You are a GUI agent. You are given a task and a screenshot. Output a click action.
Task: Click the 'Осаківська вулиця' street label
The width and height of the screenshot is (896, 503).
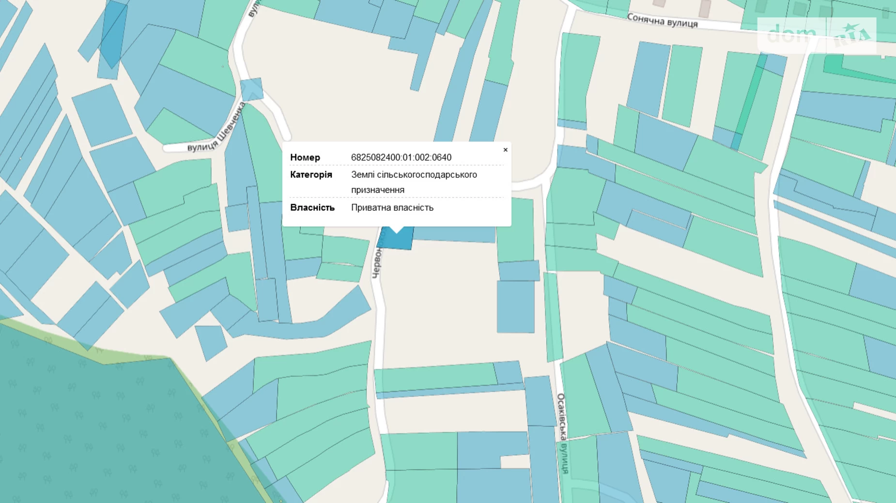pyautogui.click(x=562, y=433)
